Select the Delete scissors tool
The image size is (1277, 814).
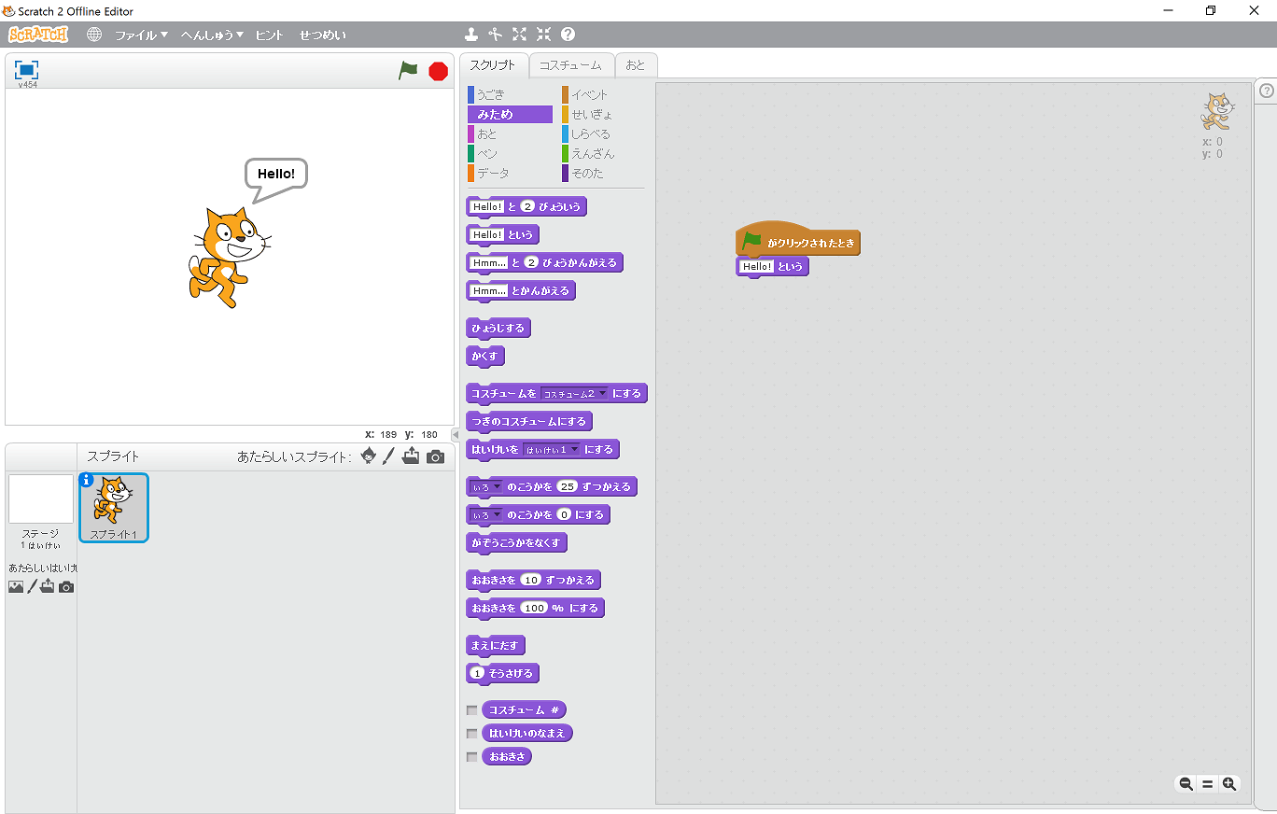(496, 35)
